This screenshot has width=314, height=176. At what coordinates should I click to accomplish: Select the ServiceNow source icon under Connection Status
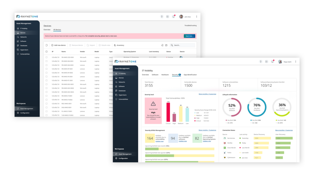tap(225, 138)
